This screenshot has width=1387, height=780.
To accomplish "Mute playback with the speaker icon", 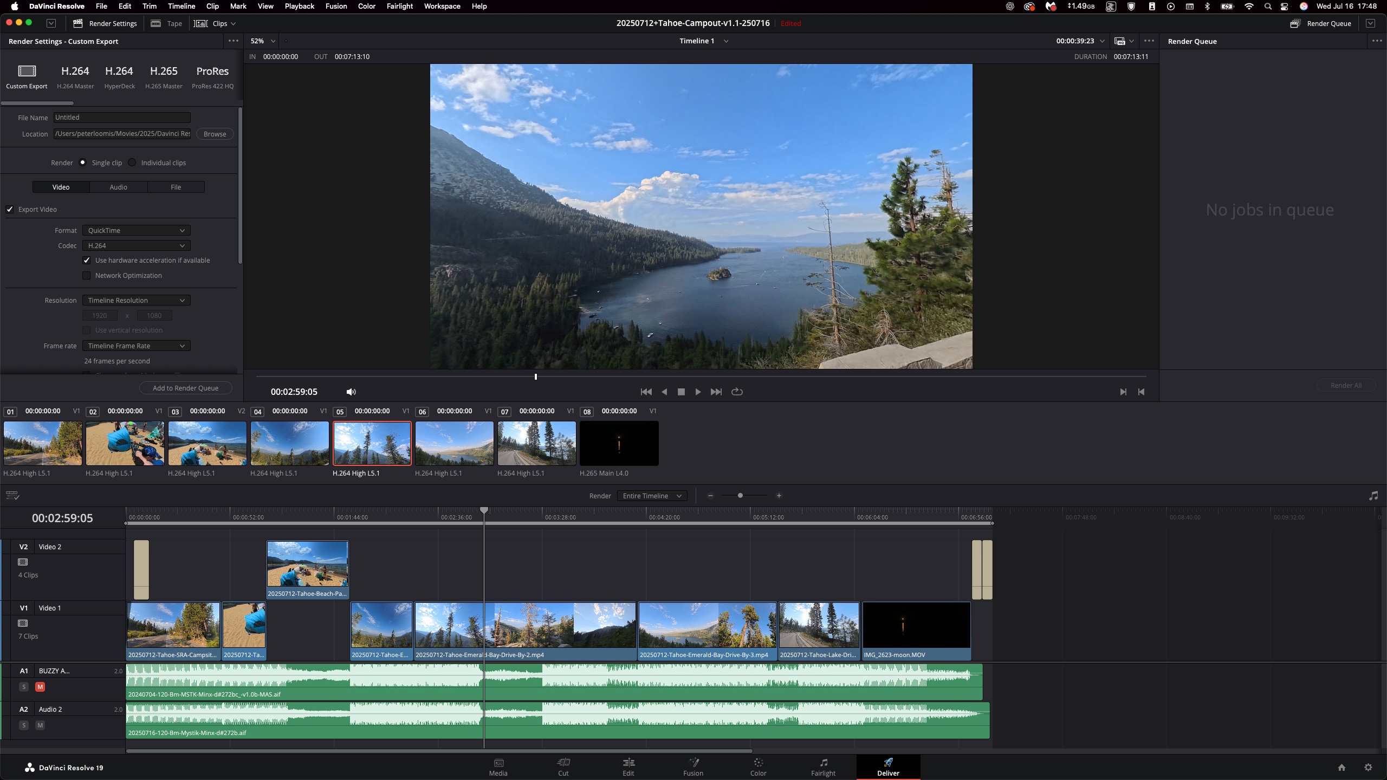I will (350, 392).
